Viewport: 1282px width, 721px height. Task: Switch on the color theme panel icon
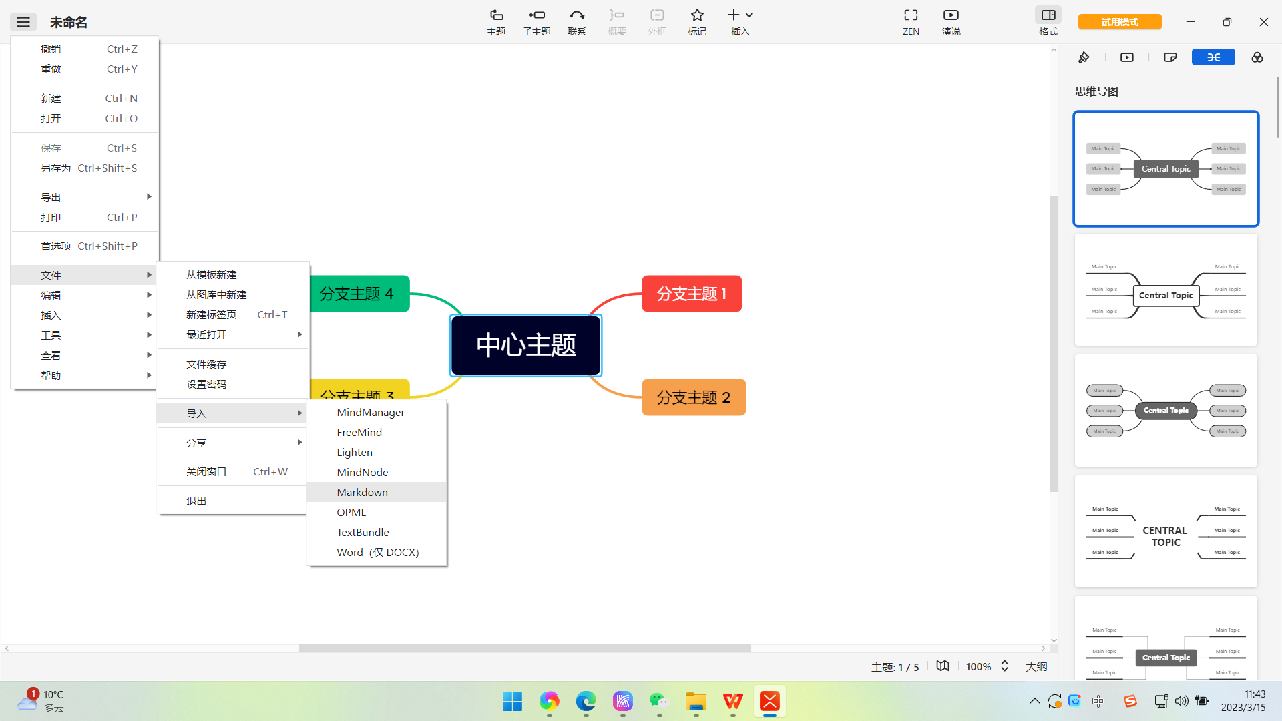1257,57
